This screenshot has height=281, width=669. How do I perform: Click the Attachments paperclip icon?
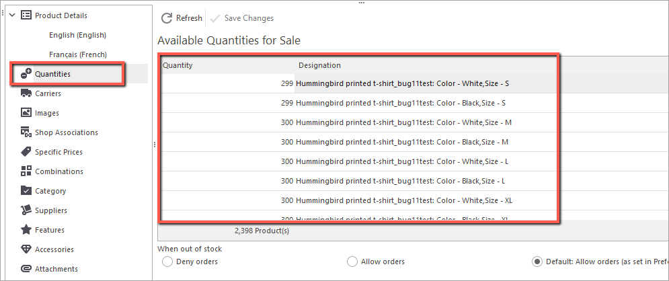click(x=26, y=269)
